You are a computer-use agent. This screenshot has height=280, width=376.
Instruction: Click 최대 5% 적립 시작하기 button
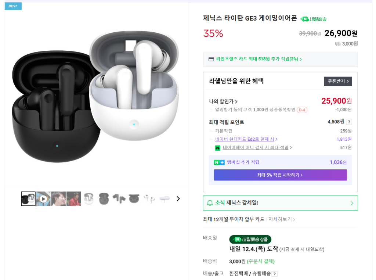coord(280,175)
